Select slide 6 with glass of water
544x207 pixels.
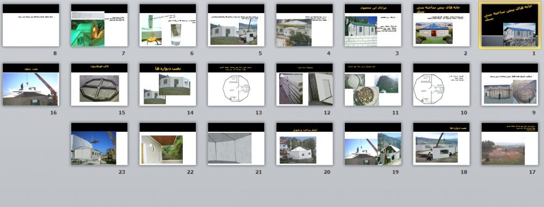[168, 25]
